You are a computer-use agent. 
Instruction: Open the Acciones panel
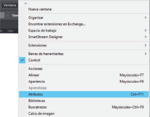click(35, 69)
